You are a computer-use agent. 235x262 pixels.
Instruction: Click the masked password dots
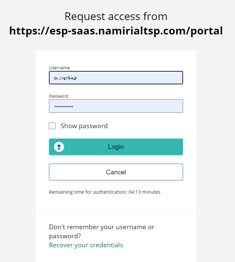pyautogui.click(x=64, y=106)
